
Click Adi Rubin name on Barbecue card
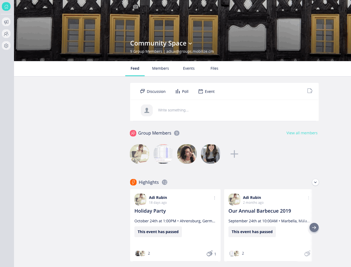tap(252, 198)
